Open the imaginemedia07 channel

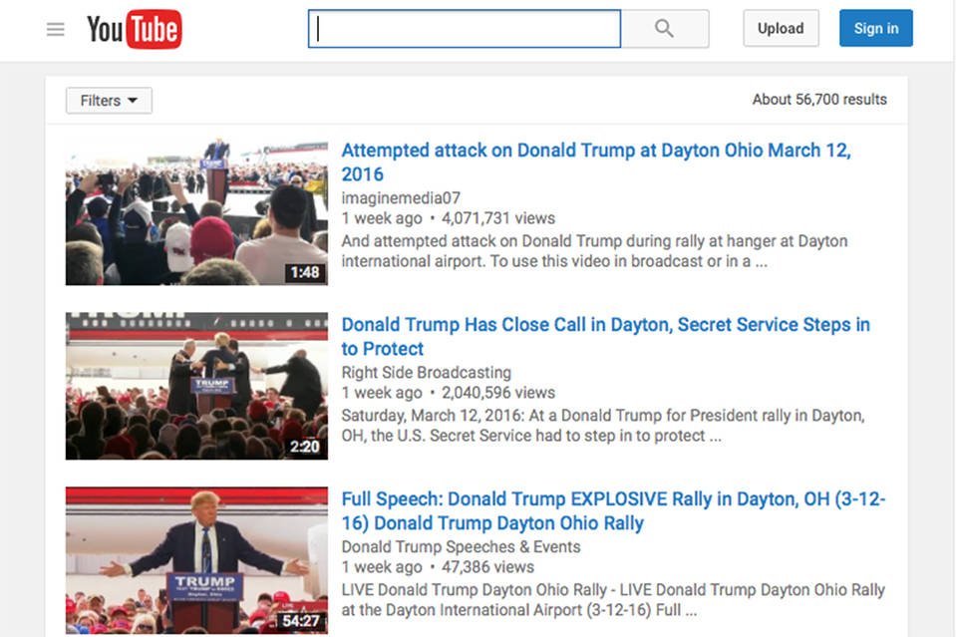(x=401, y=198)
